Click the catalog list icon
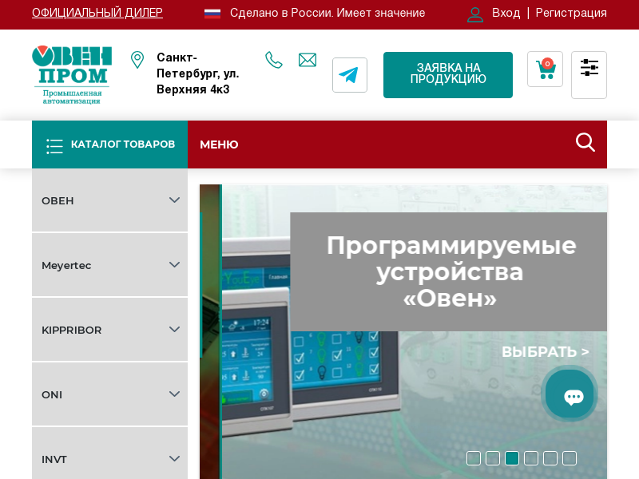Screen dimensions: 639x479 coord(54,146)
